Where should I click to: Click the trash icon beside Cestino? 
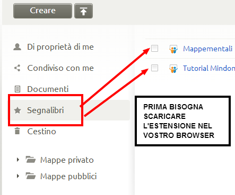click(x=18, y=131)
